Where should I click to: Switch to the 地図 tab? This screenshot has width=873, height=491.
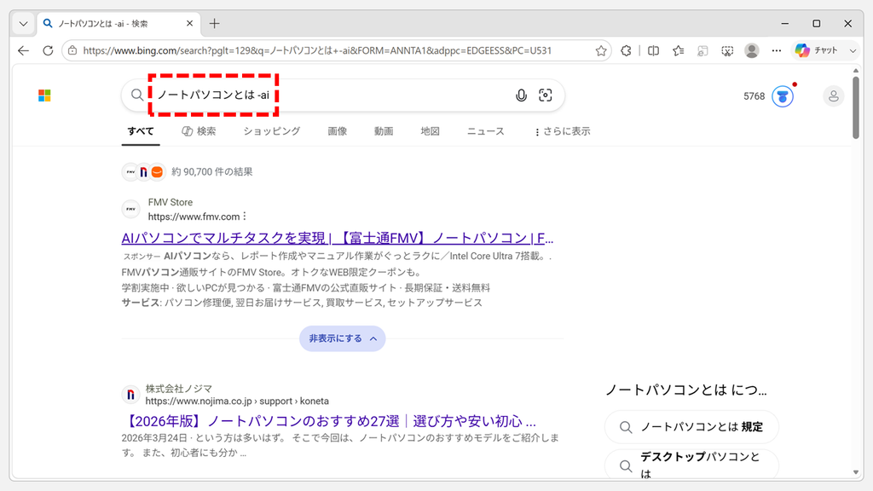[x=430, y=131]
